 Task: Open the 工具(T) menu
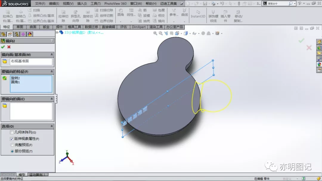tap(95, 4)
